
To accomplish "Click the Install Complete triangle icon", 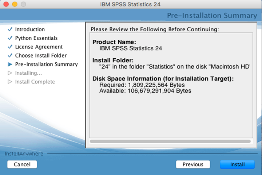I will (10, 82).
